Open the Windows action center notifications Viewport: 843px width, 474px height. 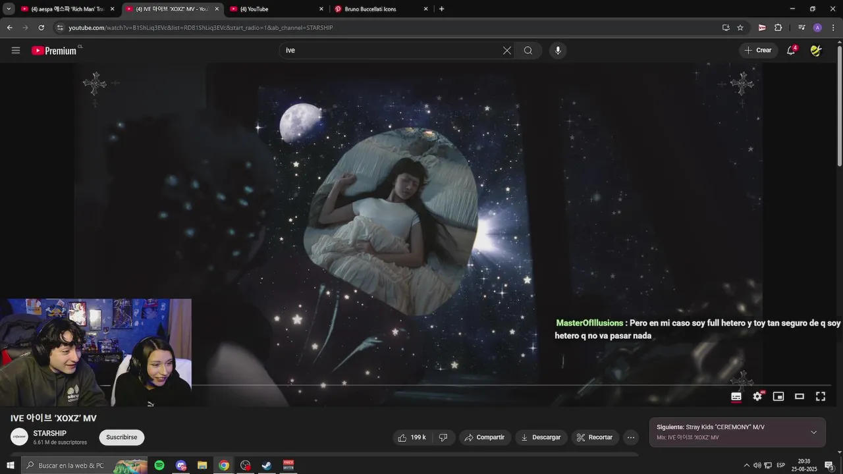pos(829,465)
